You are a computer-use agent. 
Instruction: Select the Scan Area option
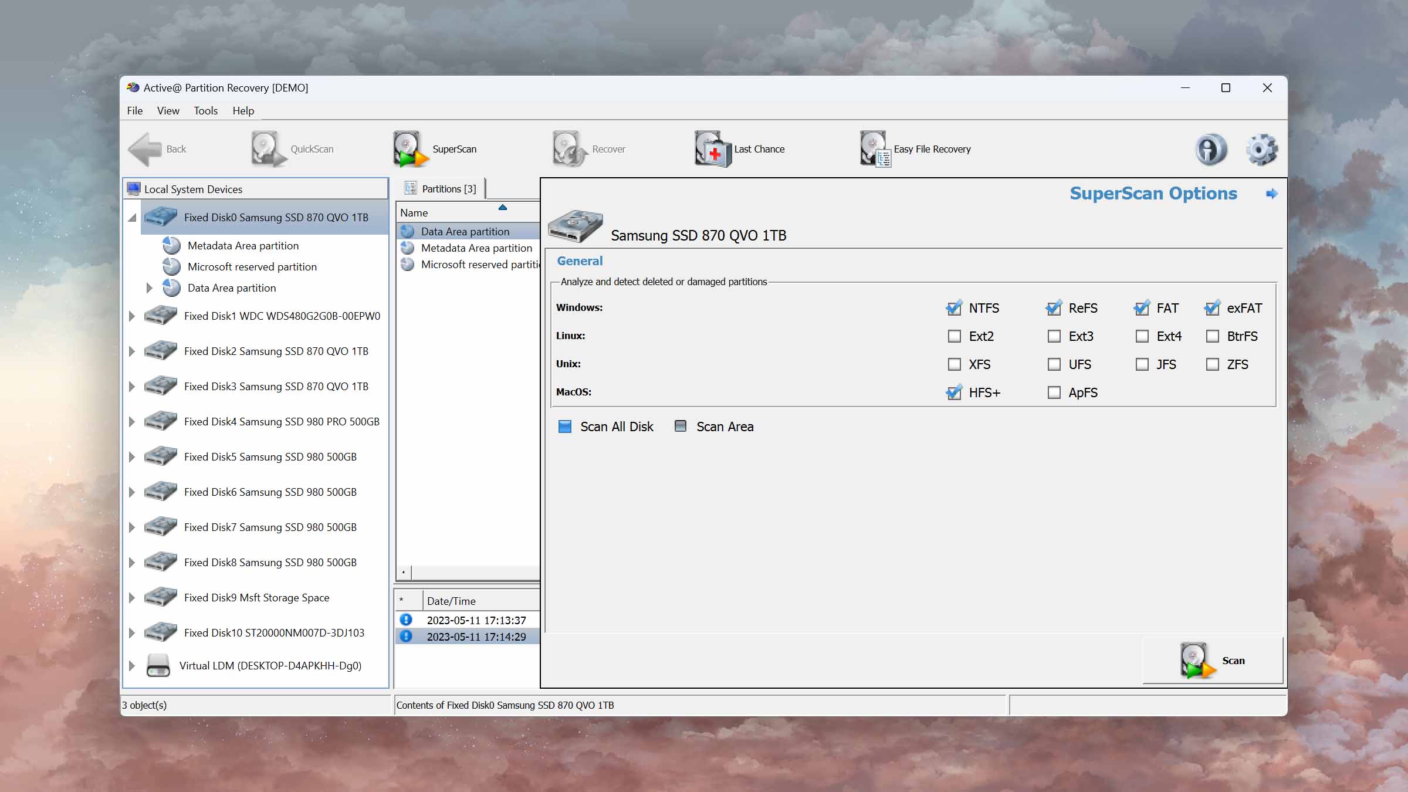click(681, 426)
